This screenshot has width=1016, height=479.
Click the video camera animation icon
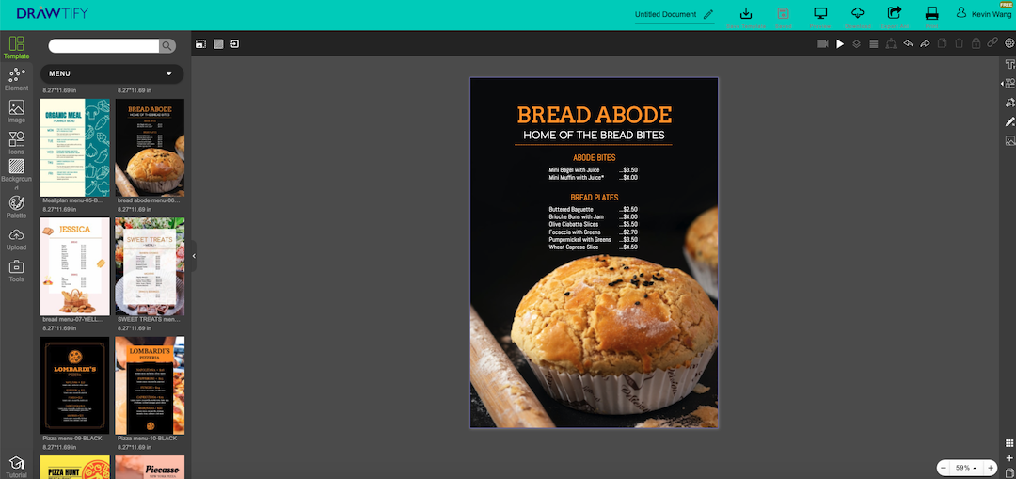tap(823, 44)
